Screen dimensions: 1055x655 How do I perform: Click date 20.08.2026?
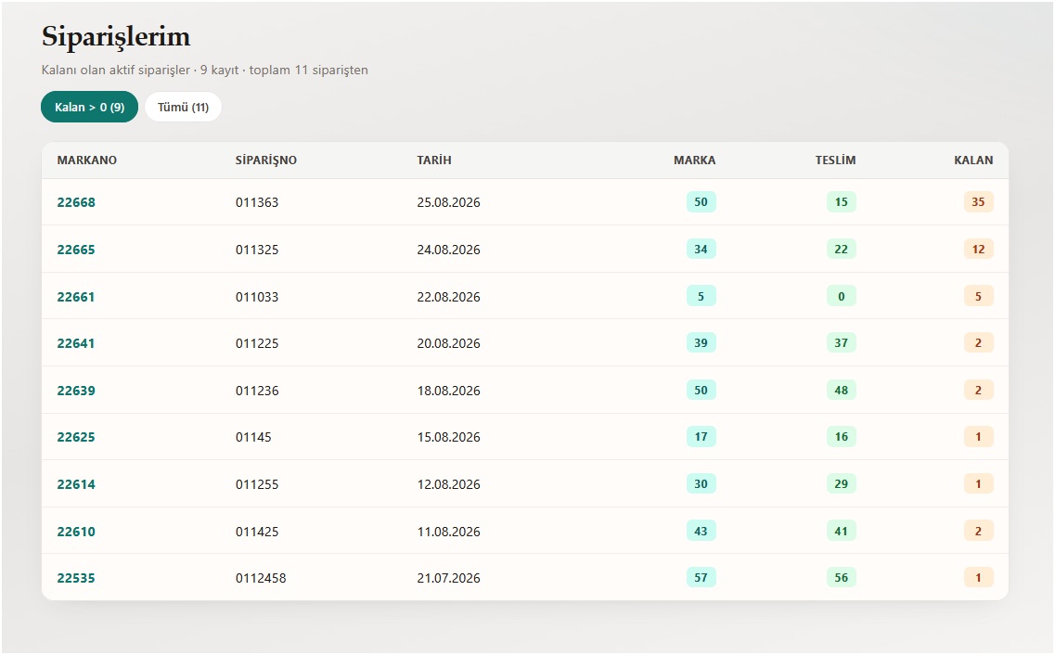click(x=449, y=343)
